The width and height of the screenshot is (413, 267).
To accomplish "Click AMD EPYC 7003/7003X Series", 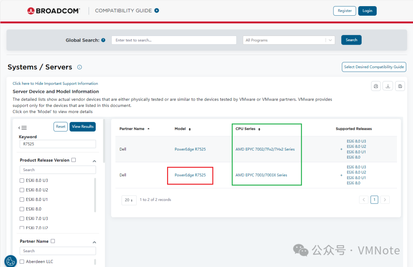I will coord(261,175).
